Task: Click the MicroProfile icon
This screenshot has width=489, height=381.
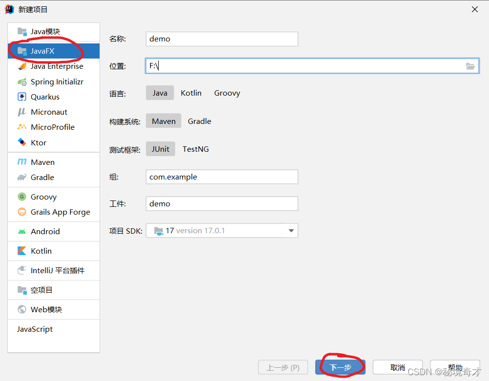Action: tap(22, 127)
